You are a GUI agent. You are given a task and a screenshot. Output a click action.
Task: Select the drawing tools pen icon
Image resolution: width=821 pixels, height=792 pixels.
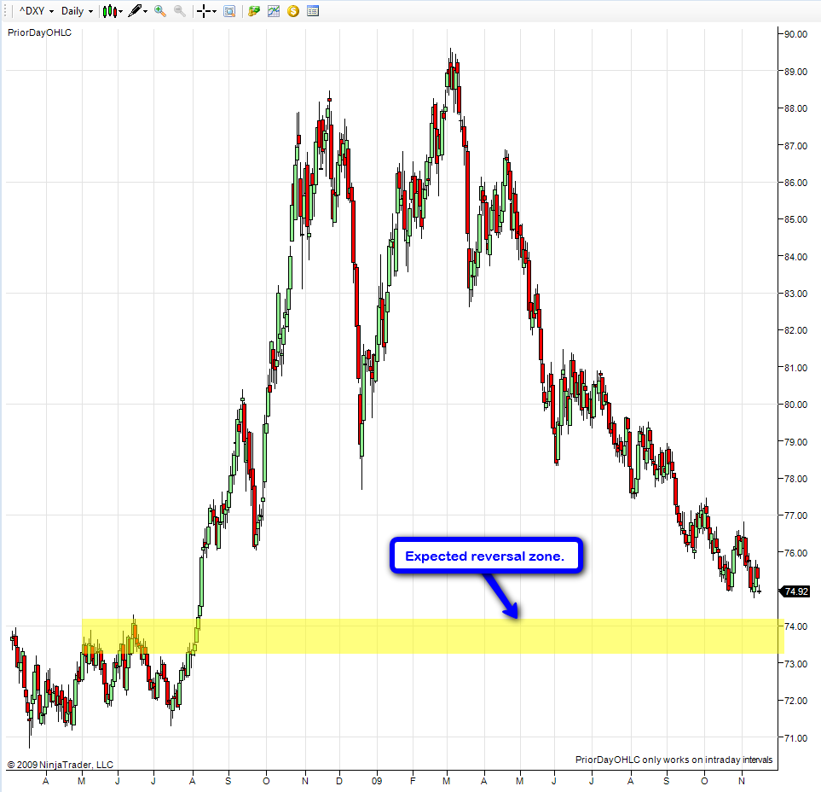135,11
